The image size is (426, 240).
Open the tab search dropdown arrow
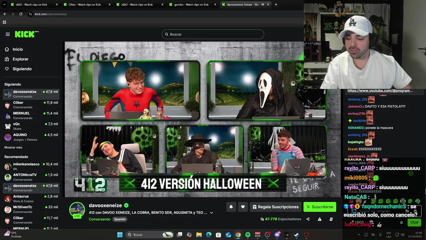coord(4,5)
